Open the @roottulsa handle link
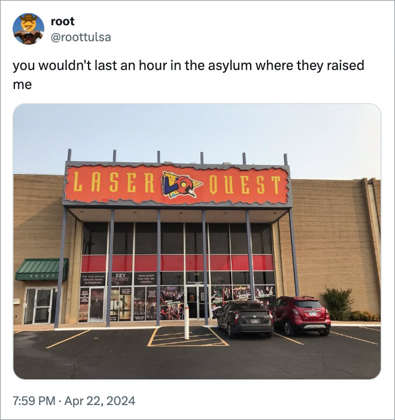395x420 pixels. (x=81, y=37)
